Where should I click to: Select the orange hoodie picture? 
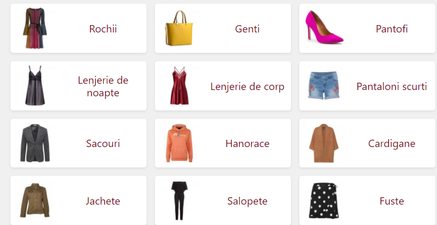point(180,143)
